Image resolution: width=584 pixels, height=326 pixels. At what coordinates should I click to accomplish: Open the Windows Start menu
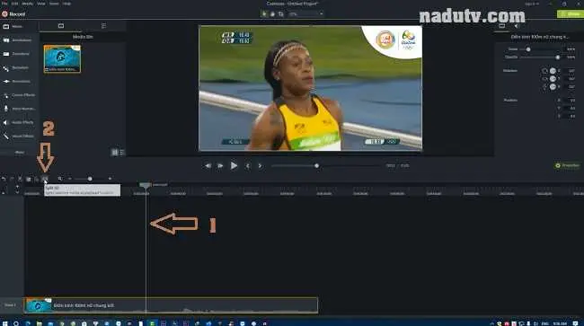click(4, 323)
